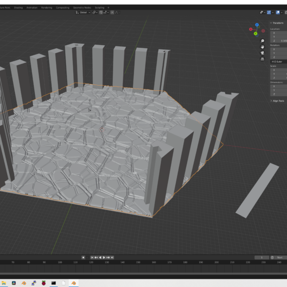Toggle the snapping magnet in header
Screen dimensions: 287x287
[100, 12]
